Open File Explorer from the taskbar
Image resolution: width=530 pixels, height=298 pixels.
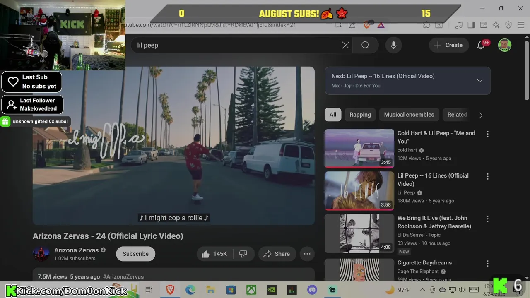pos(210,290)
